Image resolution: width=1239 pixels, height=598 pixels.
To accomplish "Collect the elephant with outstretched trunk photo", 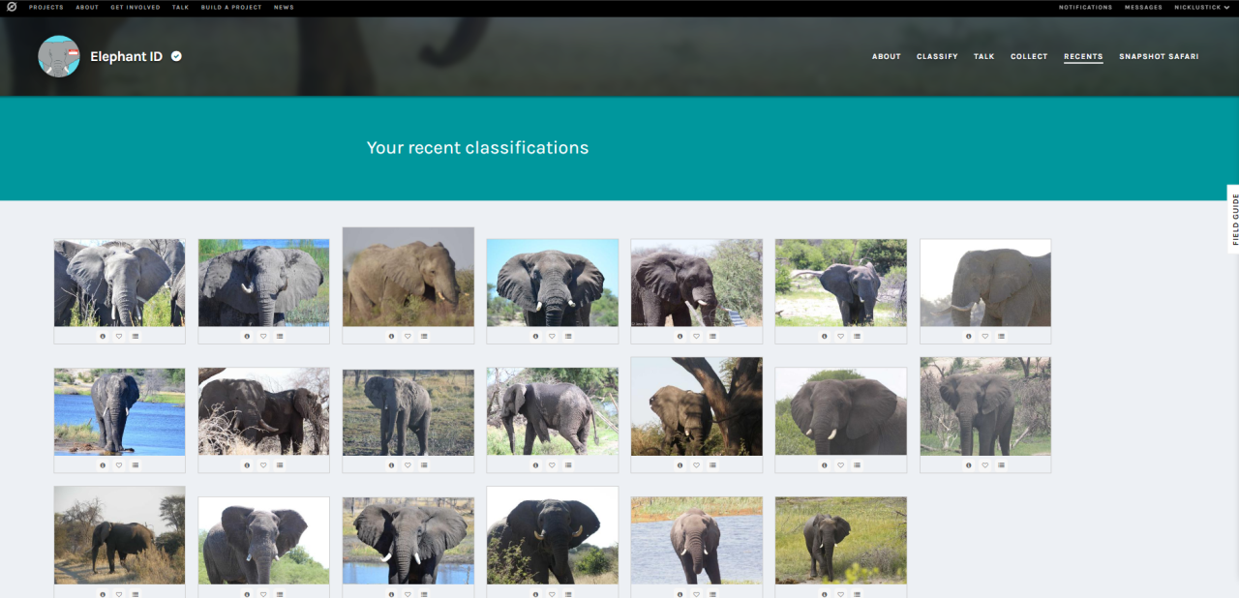I will 857,336.
